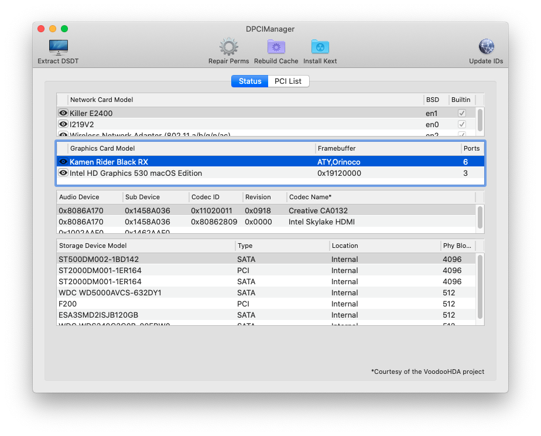This screenshot has height=436, width=541.
Task: Select the Creative CA0132 codec row
Action: [x=266, y=210]
